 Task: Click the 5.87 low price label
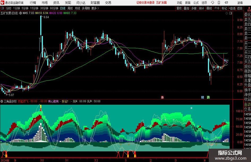11,95
